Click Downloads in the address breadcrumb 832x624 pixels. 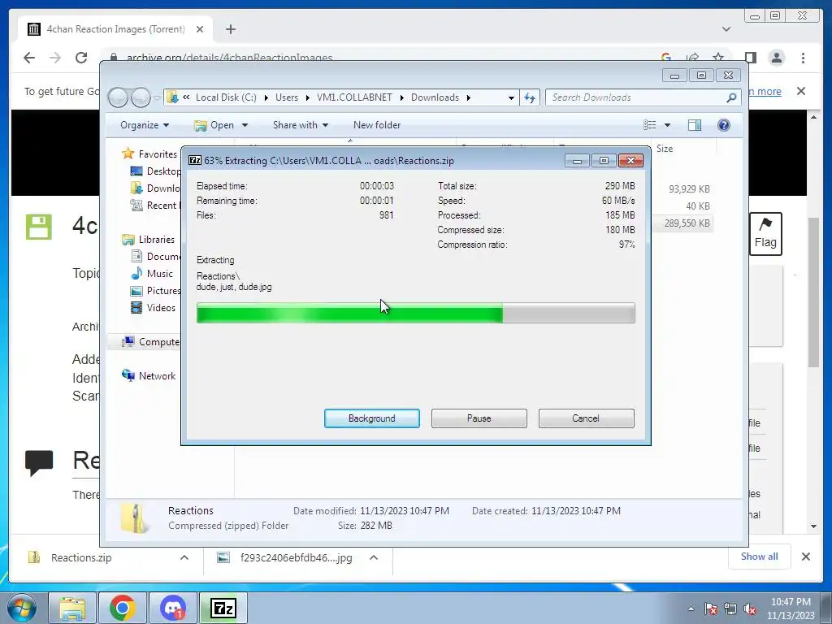pos(435,97)
